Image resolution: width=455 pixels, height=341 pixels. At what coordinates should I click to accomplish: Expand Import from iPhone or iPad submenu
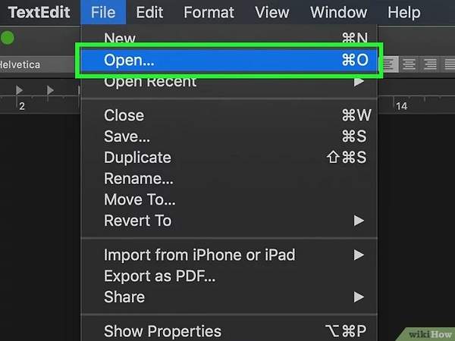[359, 255]
